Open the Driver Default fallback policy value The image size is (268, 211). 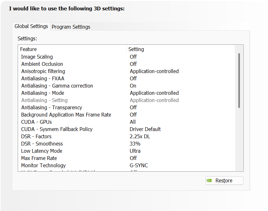coord(145,129)
